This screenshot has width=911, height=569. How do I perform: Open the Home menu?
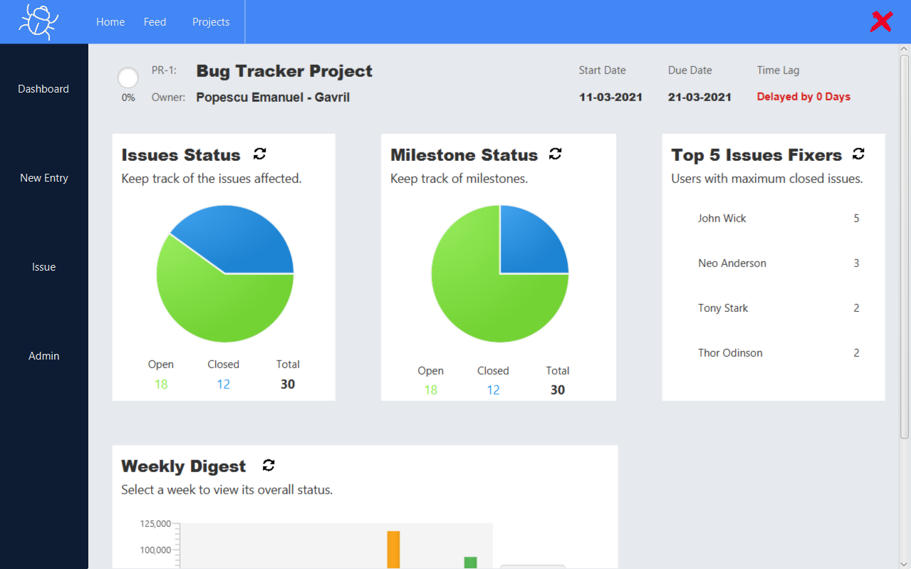click(x=110, y=22)
